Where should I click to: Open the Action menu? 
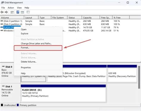point(11,8)
